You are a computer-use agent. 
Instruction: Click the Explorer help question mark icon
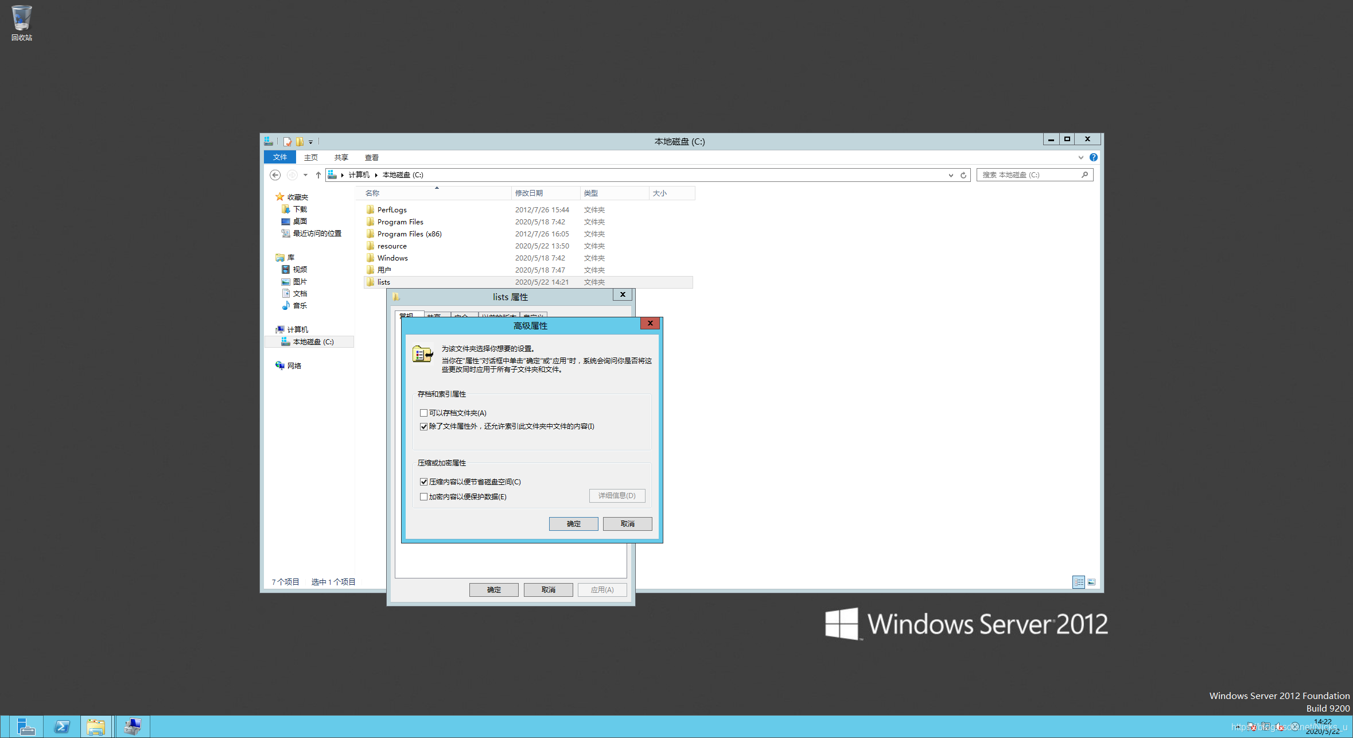(1093, 157)
